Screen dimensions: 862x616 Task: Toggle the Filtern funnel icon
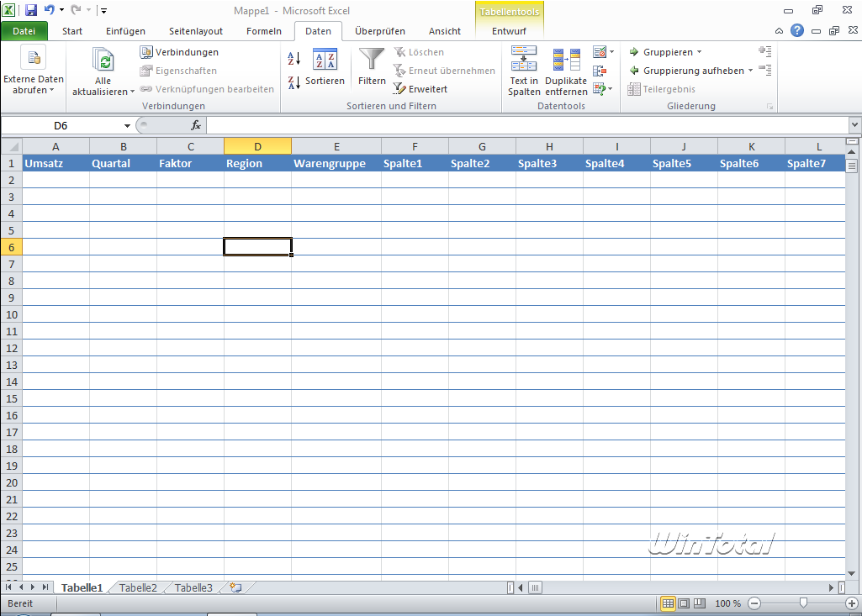tap(372, 59)
